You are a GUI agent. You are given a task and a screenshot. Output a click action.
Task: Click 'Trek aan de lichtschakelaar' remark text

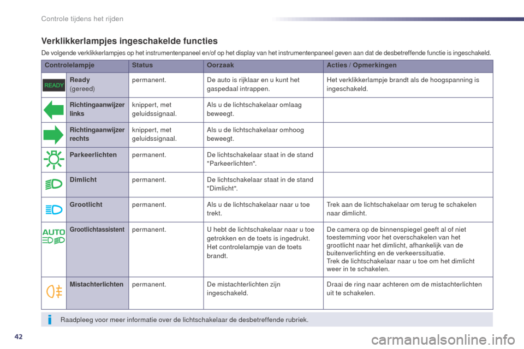401,209
